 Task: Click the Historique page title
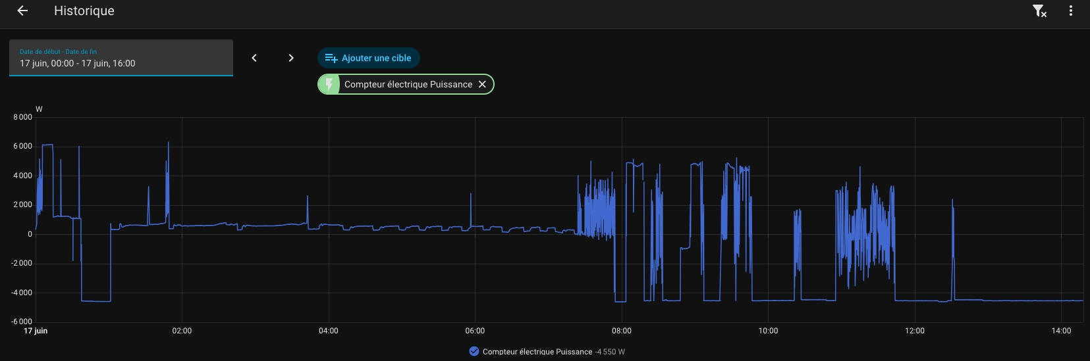84,11
